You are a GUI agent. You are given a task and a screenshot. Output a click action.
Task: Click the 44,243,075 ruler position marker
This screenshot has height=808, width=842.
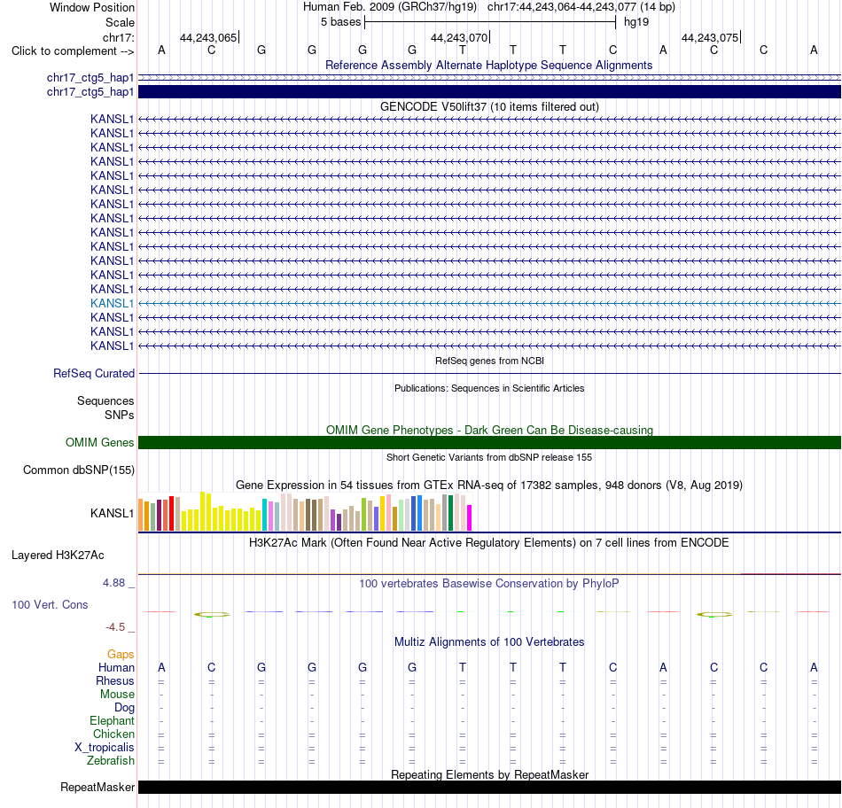point(711,37)
